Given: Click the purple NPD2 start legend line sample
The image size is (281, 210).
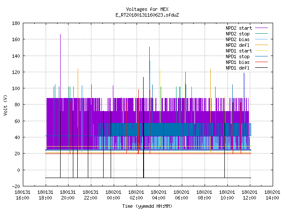Looking at the screenshot, I should 262,28.
